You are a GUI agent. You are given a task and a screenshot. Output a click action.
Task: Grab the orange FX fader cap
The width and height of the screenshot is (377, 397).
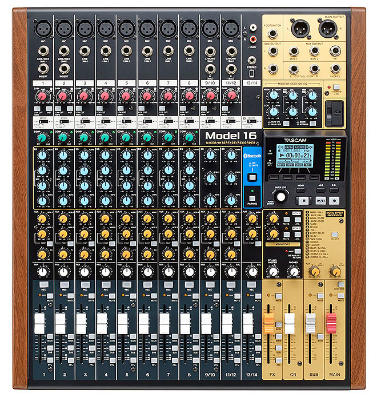269,323
